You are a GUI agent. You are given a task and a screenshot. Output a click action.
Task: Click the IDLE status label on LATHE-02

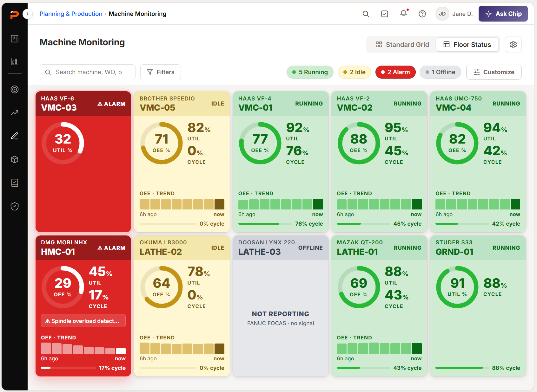click(218, 248)
